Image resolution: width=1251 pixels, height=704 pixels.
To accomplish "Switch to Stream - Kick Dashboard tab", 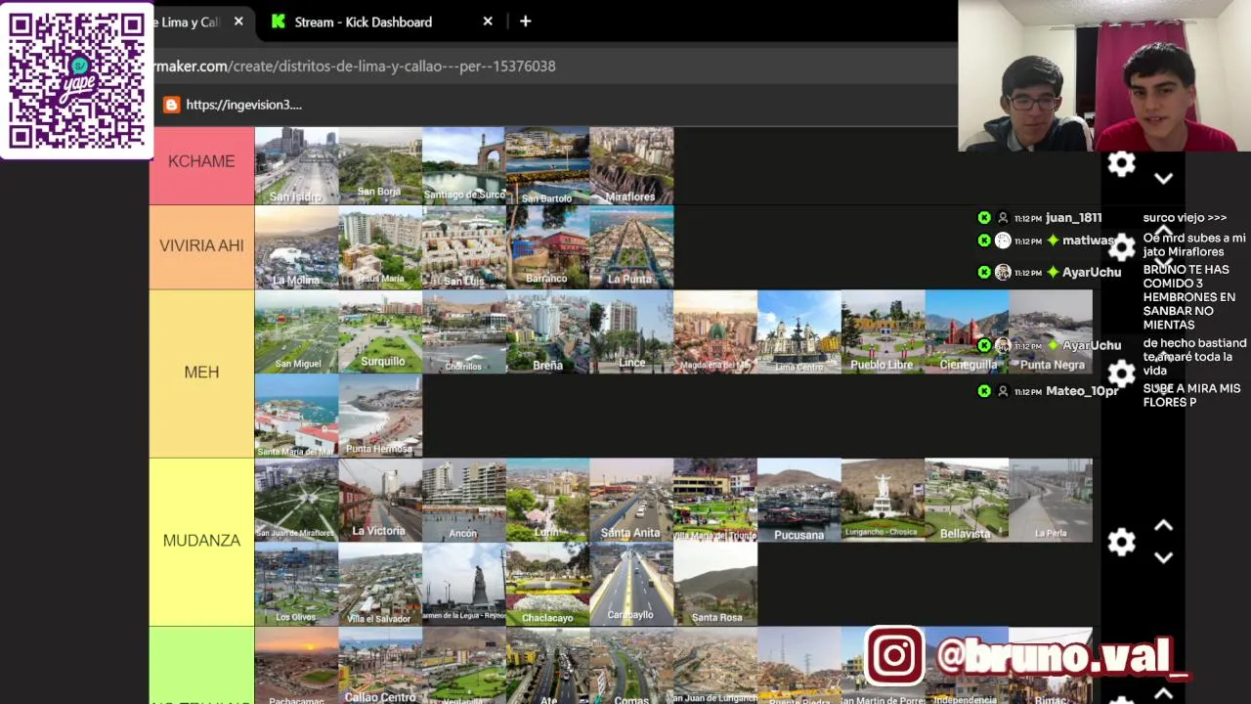I will pyautogui.click(x=381, y=22).
